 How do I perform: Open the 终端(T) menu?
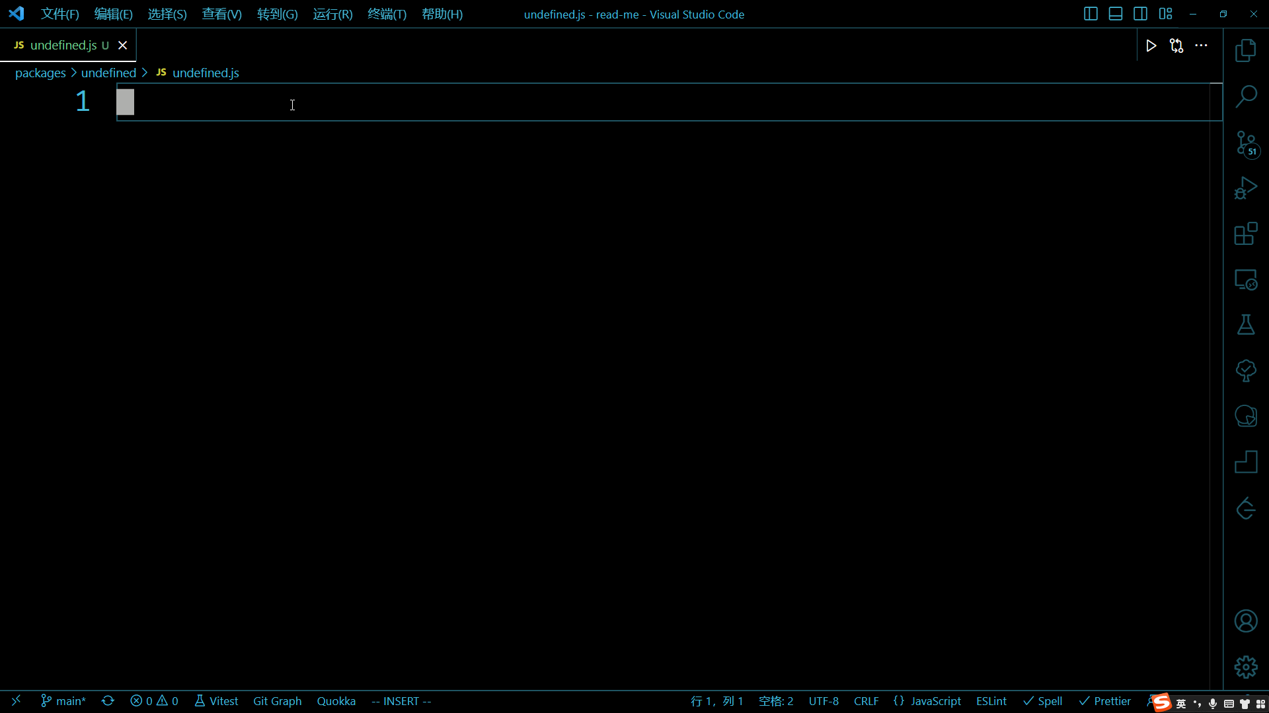tap(387, 14)
